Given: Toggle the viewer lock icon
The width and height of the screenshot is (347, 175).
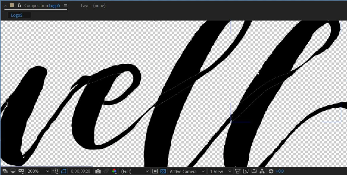Looking at the screenshot, I should 19,5.
